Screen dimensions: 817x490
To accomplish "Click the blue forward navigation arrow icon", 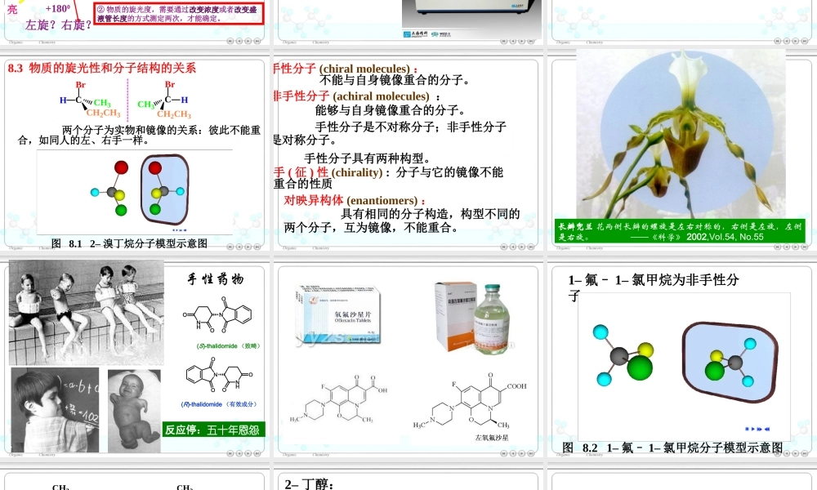I will [760, 429].
